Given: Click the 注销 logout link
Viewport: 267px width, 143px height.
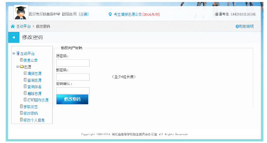Looking at the screenshot, I should coord(83,14).
